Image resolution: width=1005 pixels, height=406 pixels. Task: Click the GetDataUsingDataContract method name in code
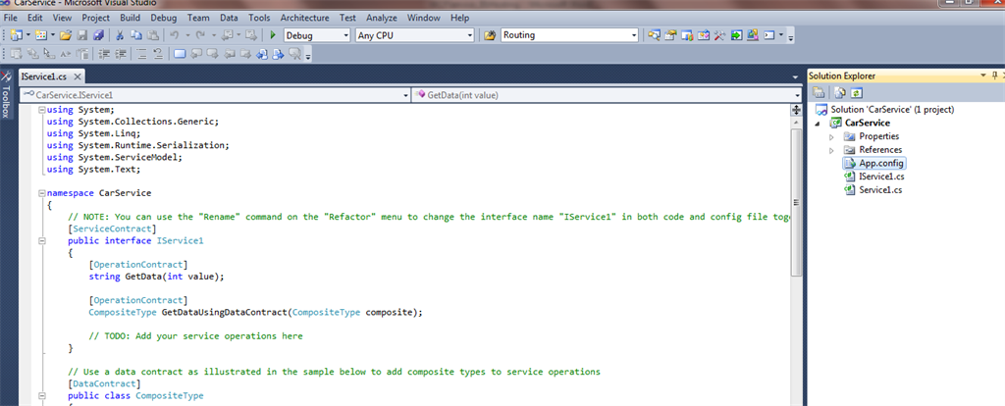[x=224, y=313]
